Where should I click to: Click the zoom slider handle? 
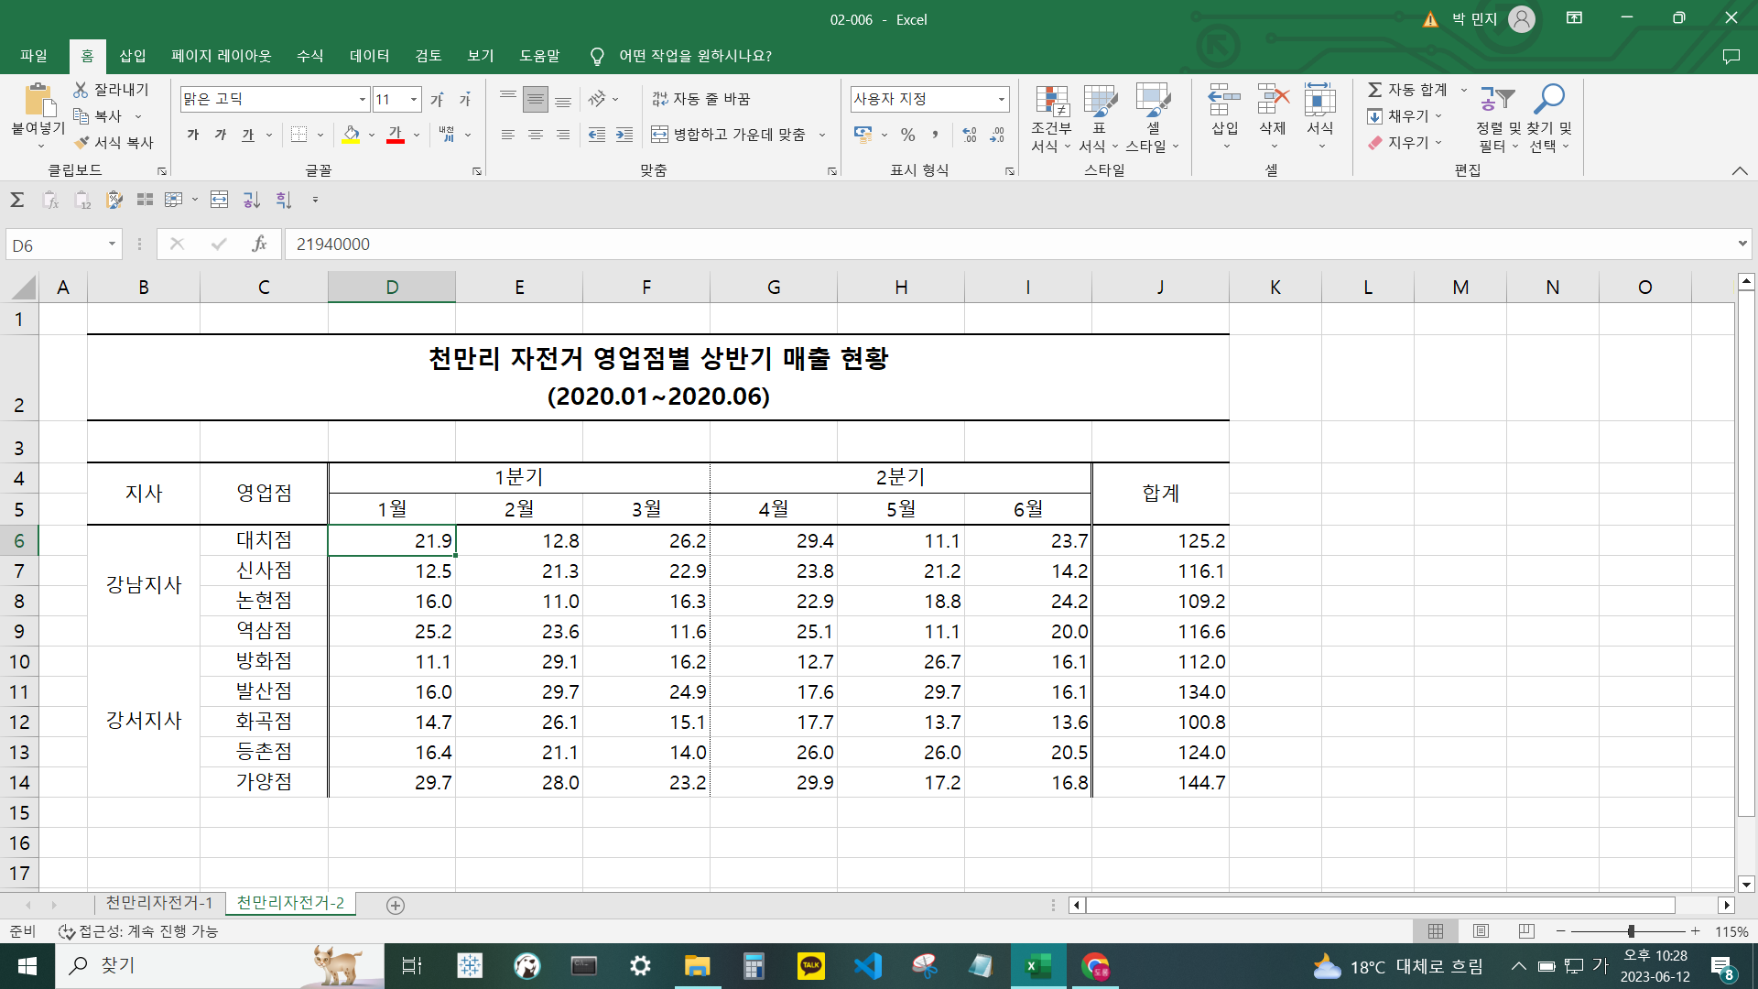pos(1631,931)
